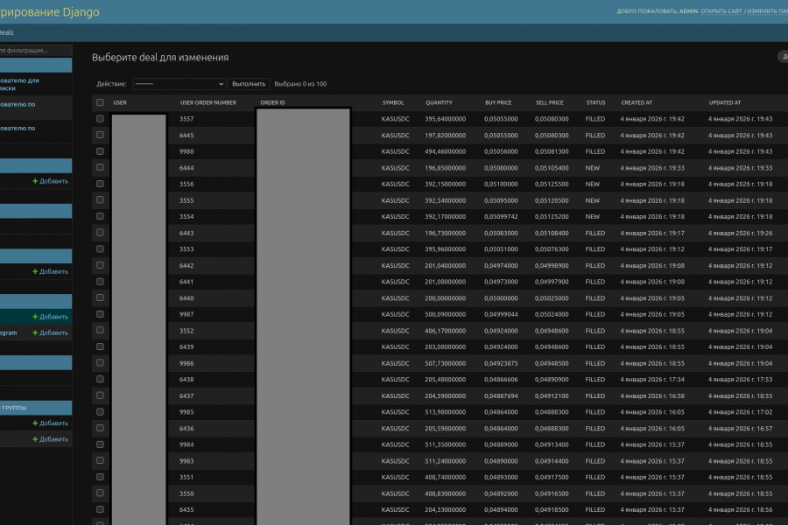Click order number 6445 cell
Screen dimensions: 788x525
186,135
